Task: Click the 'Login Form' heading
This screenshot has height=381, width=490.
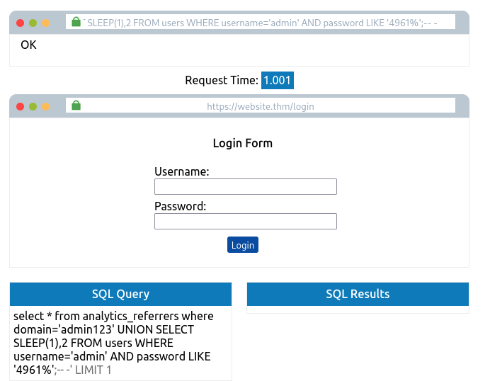Action: coord(243,143)
